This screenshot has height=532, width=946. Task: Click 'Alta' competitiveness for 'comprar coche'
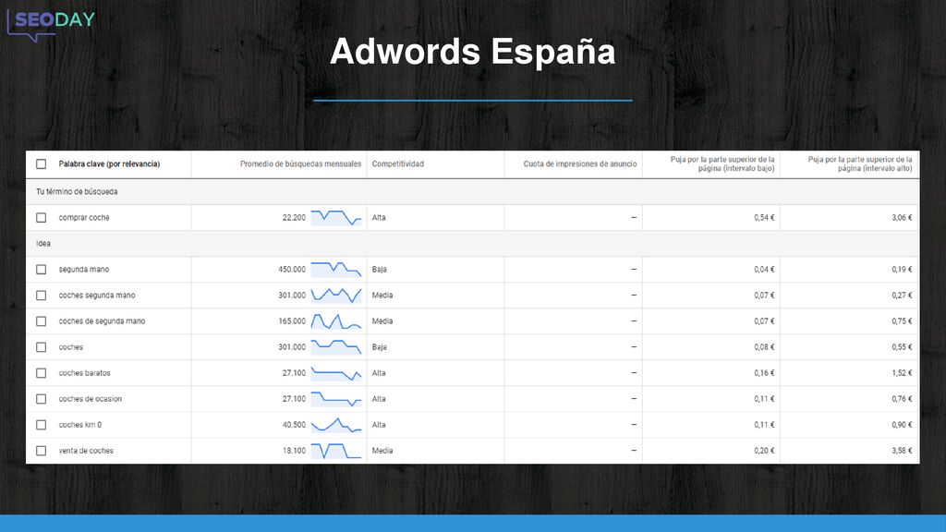[378, 218]
